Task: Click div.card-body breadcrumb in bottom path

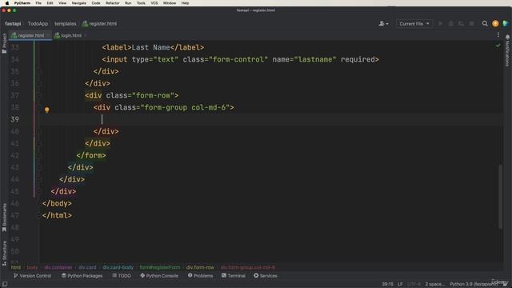Action: click(x=118, y=267)
